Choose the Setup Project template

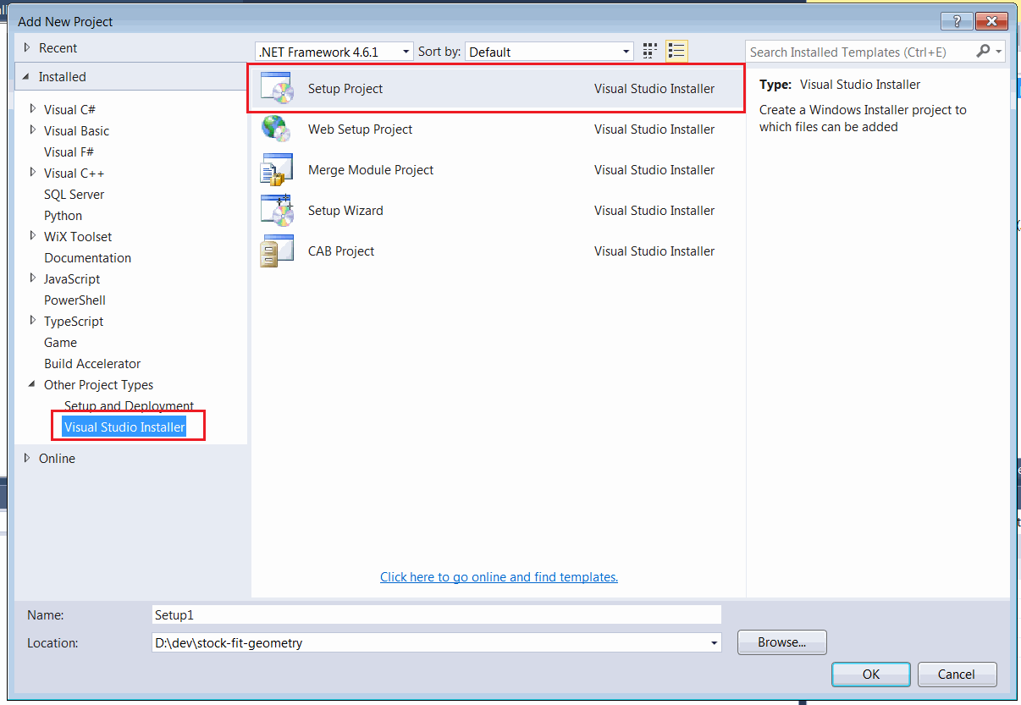[496, 88]
